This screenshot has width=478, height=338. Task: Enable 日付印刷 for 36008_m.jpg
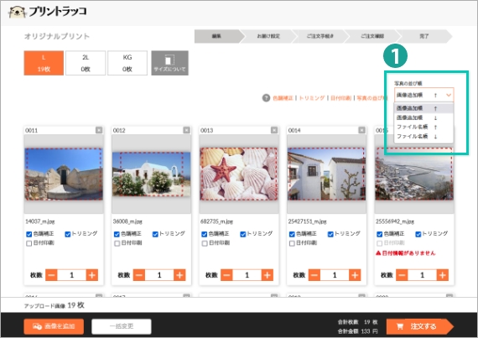(117, 243)
